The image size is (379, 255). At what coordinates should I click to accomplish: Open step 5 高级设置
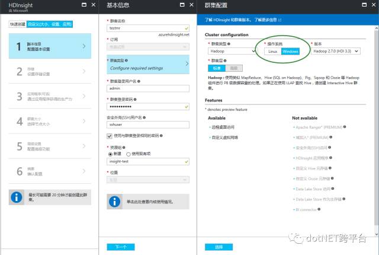tap(50, 146)
